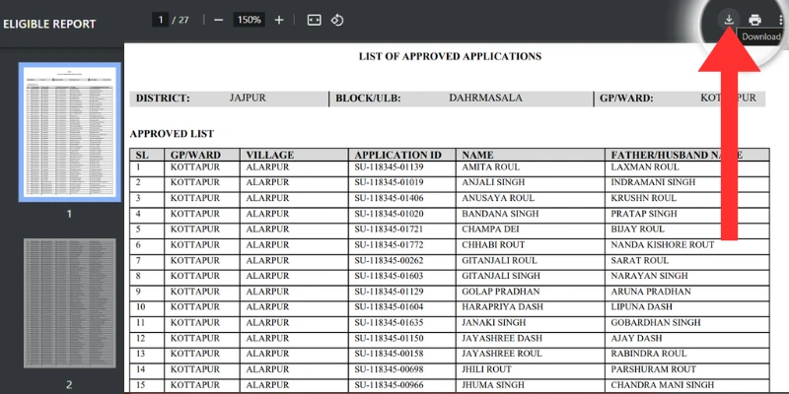789x394 pixels.
Task: Click father name ARUNA PRADHAN
Action: click(x=651, y=292)
